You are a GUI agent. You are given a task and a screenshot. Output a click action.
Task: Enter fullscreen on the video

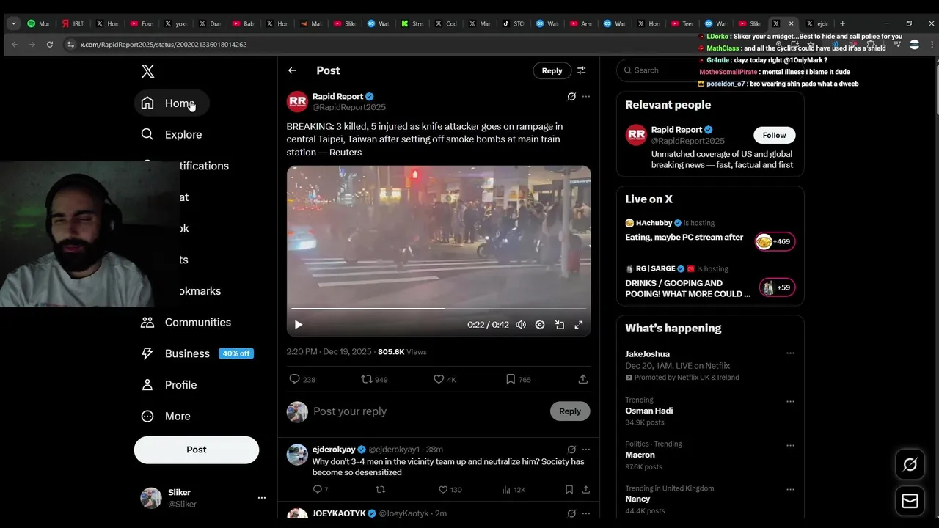(x=578, y=325)
